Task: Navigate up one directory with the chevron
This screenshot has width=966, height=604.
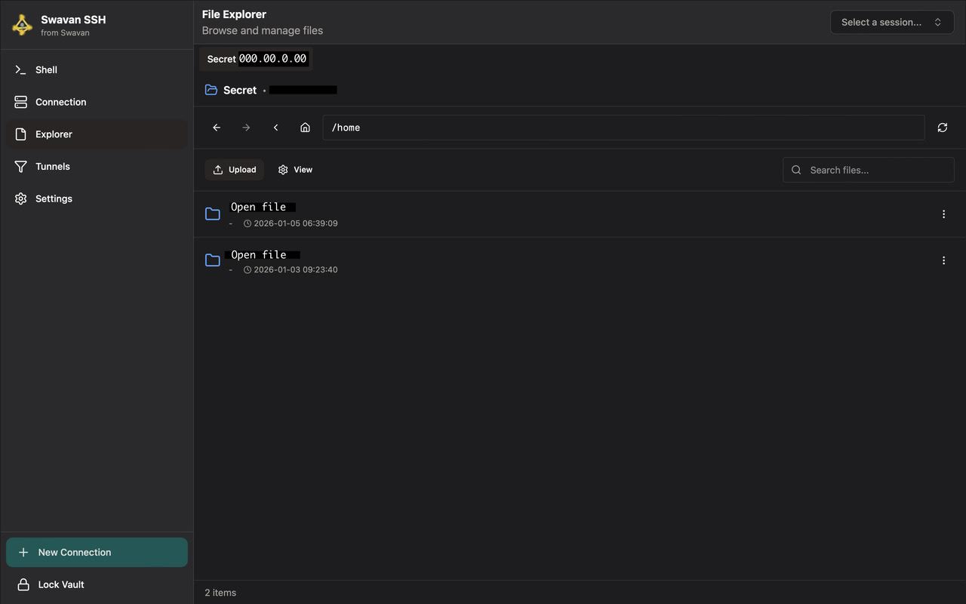Action: pyautogui.click(x=275, y=127)
